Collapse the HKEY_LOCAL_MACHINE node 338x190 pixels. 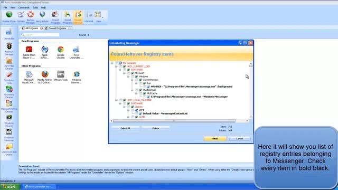pyautogui.click(x=116, y=100)
